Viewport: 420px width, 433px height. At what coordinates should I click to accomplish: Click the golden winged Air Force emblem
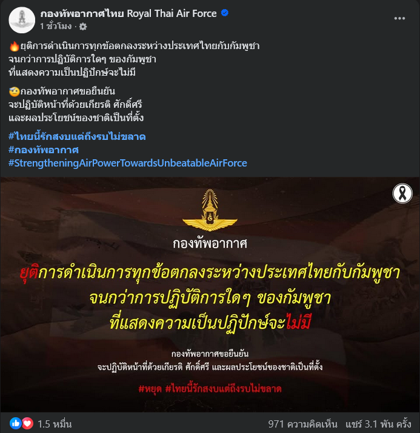coord(210,210)
